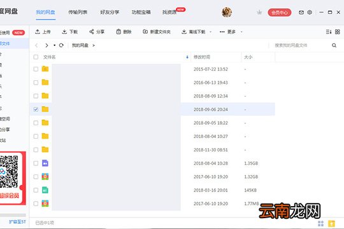Click the 删除 delete button
Image resolution: width=344 pixels, height=229 pixels.
tap(124, 32)
